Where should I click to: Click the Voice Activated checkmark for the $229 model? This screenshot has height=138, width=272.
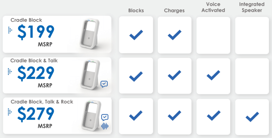[213, 75]
